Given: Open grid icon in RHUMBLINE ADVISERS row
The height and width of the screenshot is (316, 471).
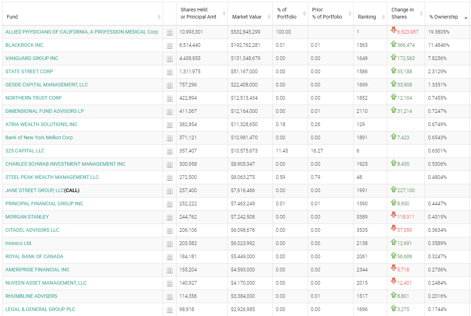Looking at the screenshot, I should coord(170,297).
